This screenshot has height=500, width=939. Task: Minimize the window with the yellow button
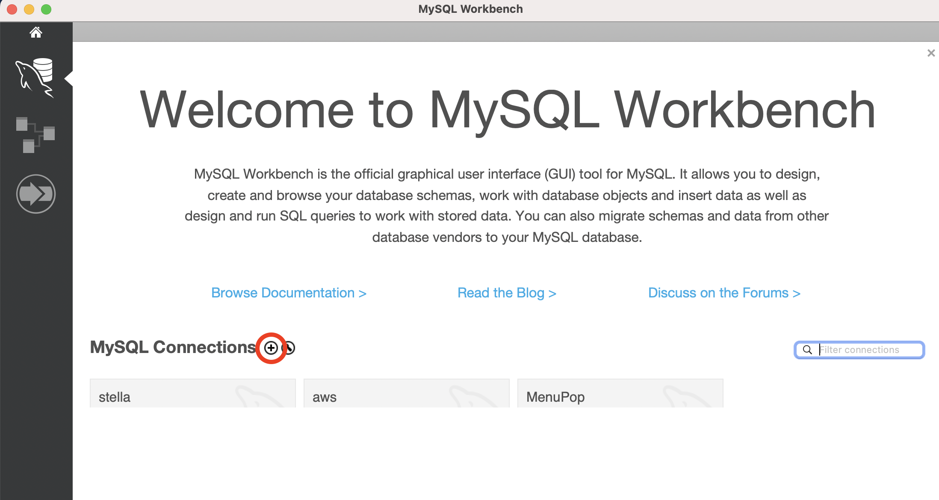pos(29,9)
